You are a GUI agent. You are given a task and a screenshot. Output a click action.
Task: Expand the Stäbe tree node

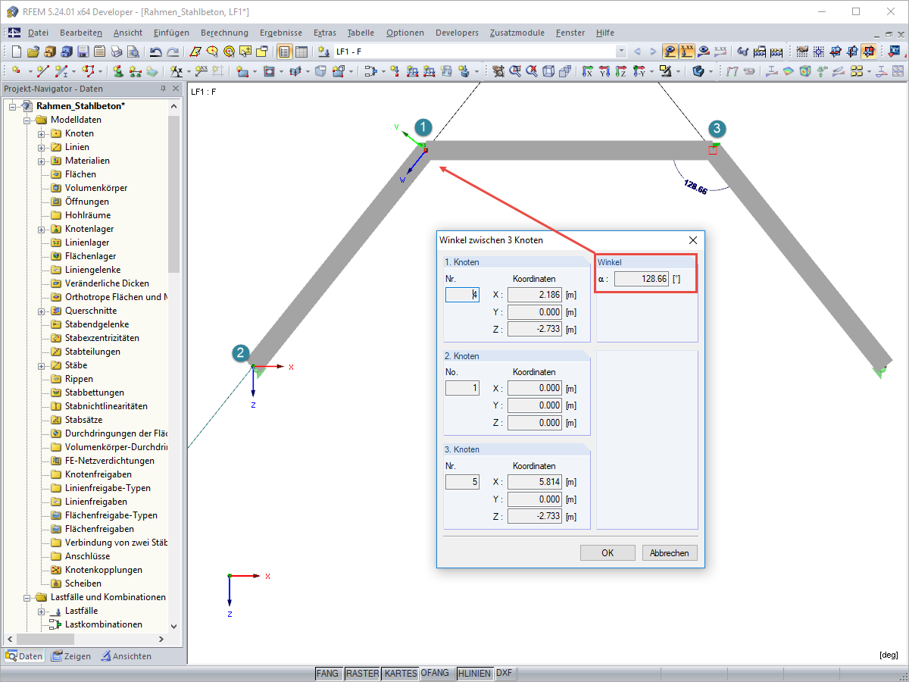point(42,365)
